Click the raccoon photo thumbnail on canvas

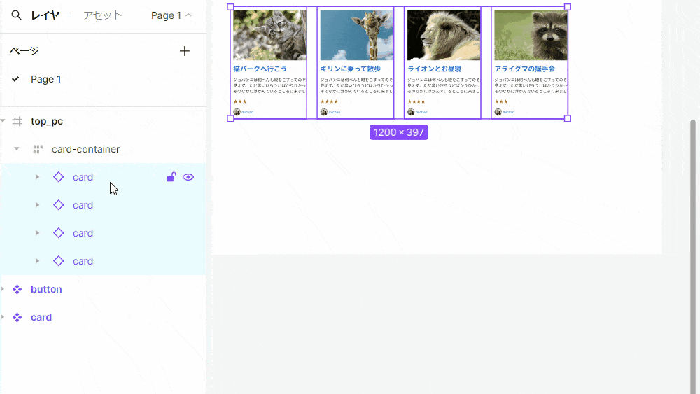coord(531,35)
